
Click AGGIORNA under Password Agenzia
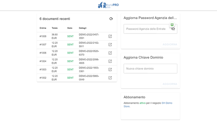(170, 44)
